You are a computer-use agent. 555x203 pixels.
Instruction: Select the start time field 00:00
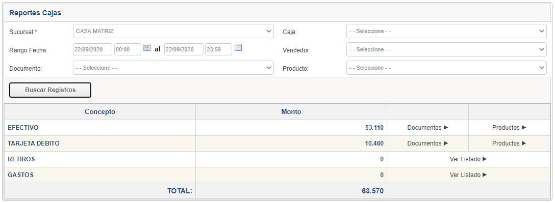tap(128, 49)
